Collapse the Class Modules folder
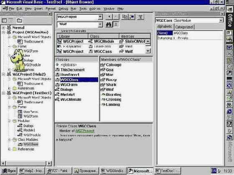This screenshot has height=175, width=234. [x=9, y=140]
